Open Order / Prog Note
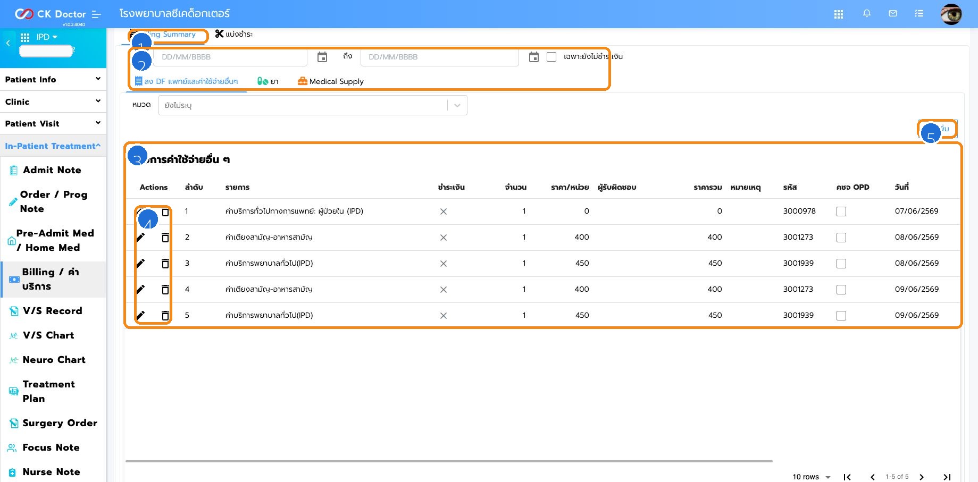The height and width of the screenshot is (482, 978). pyautogui.click(x=53, y=201)
